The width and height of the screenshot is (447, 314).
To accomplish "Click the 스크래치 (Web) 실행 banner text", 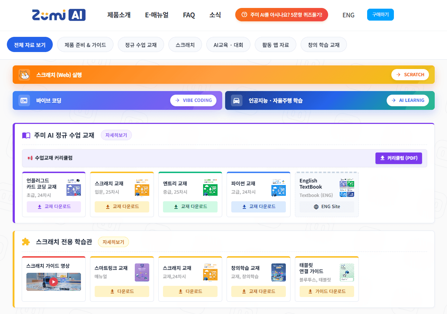I will click(x=59, y=75).
